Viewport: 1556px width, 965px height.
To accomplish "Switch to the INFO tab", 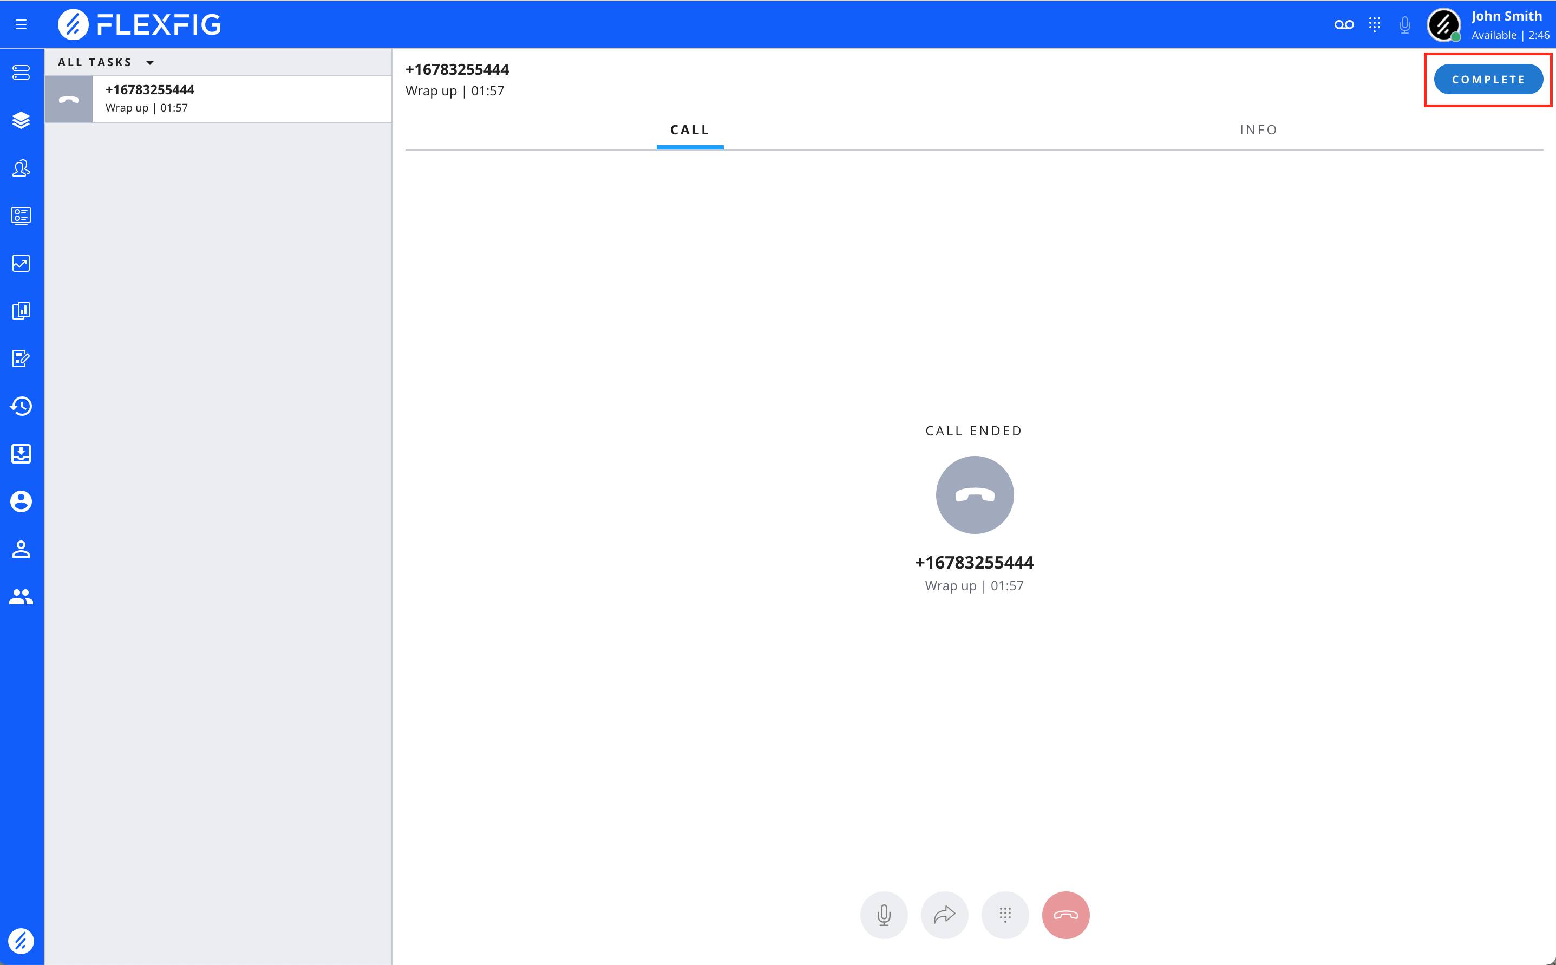I will pyautogui.click(x=1259, y=129).
